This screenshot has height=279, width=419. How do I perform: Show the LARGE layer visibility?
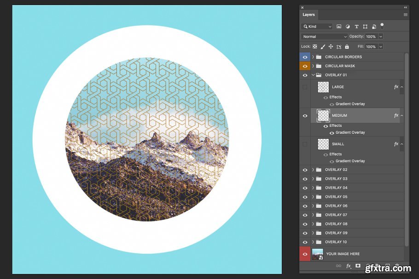pyautogui.click(x=305, y=87)
